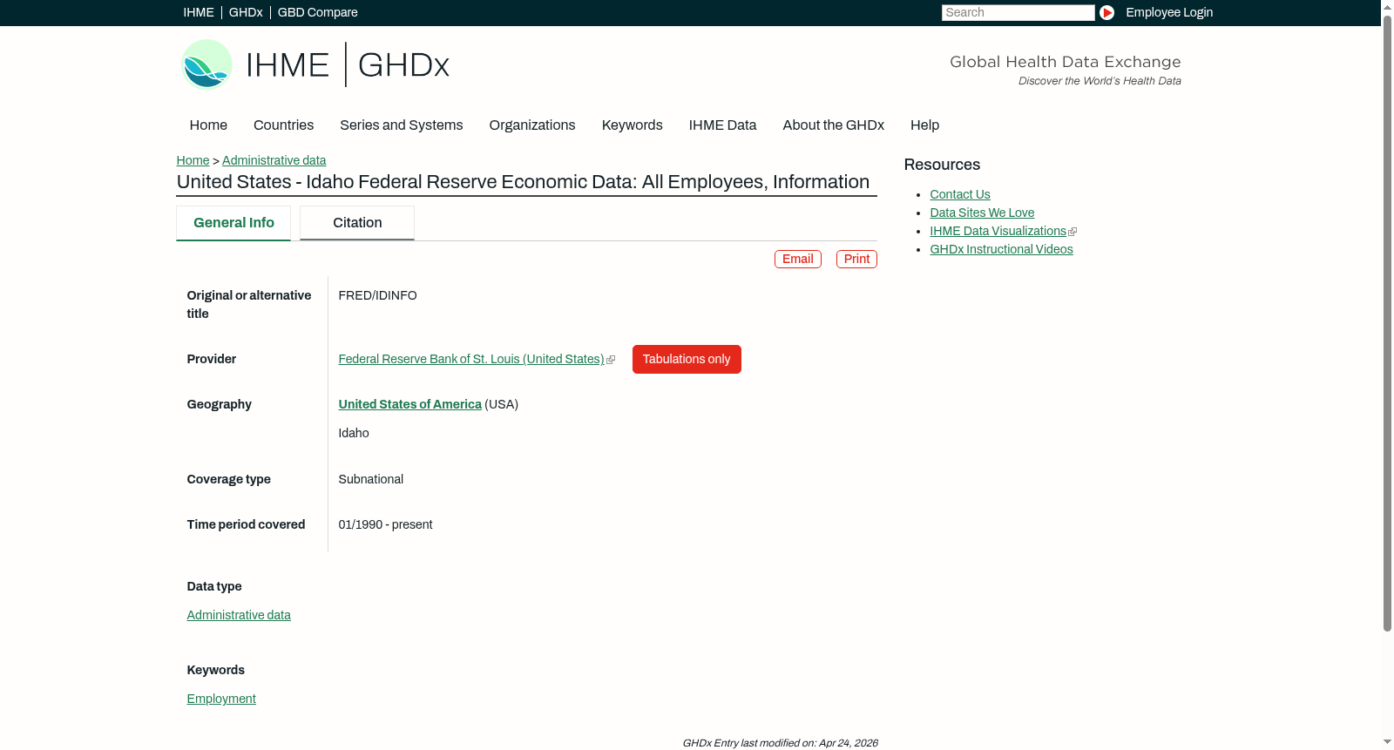
Task: Click the FRED/IDINFO title text
Action: tap(378, 296)
